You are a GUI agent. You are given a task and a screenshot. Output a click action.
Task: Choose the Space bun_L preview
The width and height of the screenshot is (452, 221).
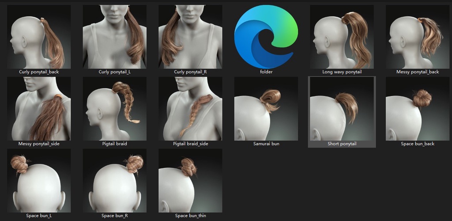click(39, 181)
